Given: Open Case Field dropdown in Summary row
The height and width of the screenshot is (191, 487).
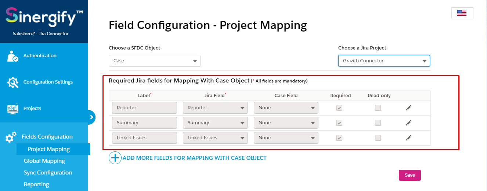Looking at the screenshot, I should (x=286, y=123).
